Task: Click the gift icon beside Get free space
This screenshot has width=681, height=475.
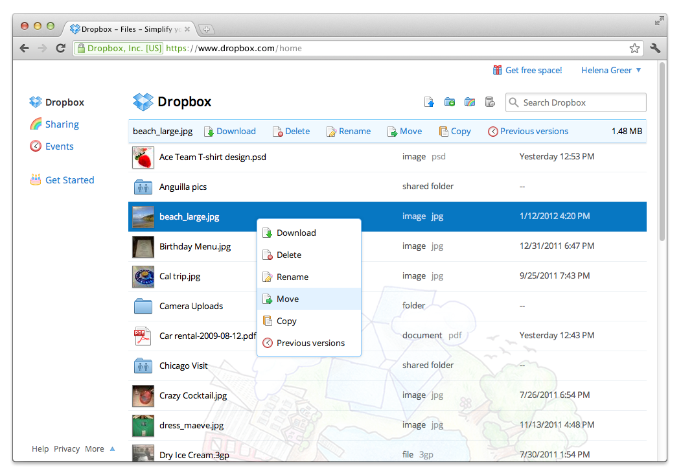Action: [497, 69]
